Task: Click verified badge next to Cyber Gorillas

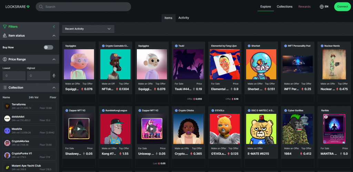Action: click(286, 110)
